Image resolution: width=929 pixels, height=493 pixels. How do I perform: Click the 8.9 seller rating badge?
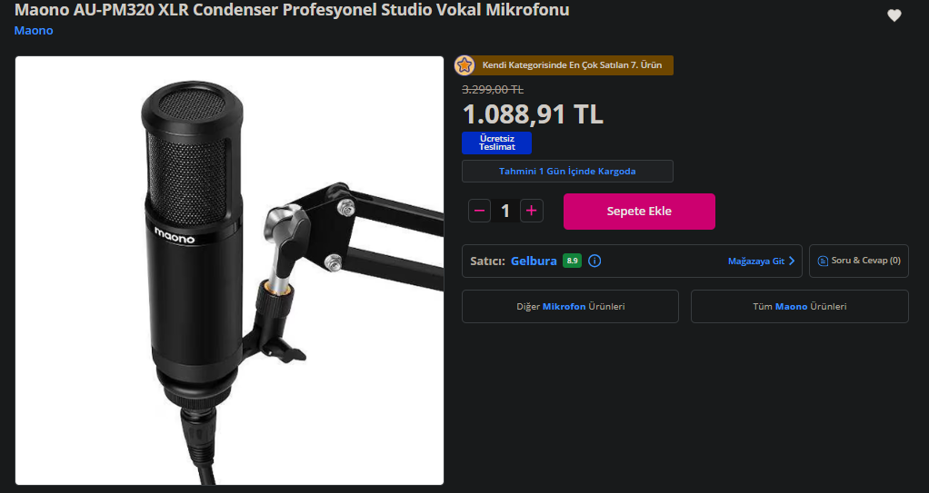pyautogui.click(x=572, y=261)
